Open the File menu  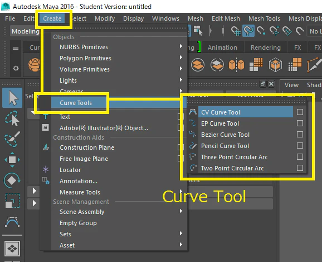[x=10, y=18]
